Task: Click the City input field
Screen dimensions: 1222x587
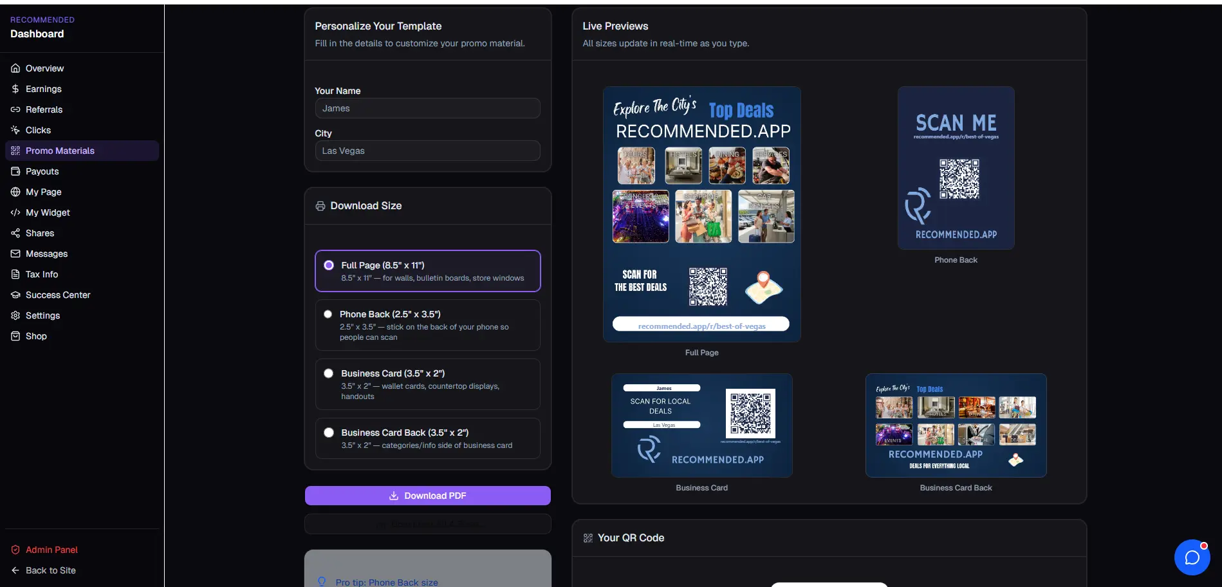Action: pos(428,151)
